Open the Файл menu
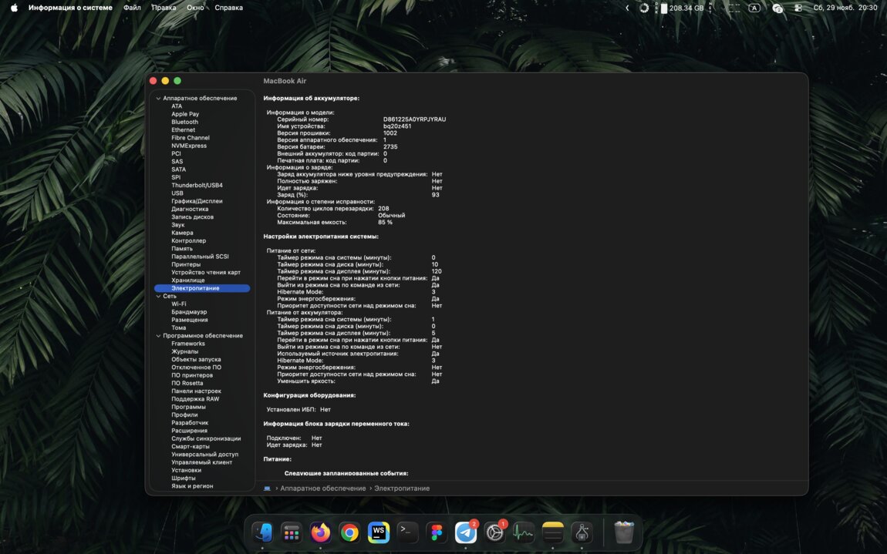Viewport: 887px width, 554px height. [132, 8]
